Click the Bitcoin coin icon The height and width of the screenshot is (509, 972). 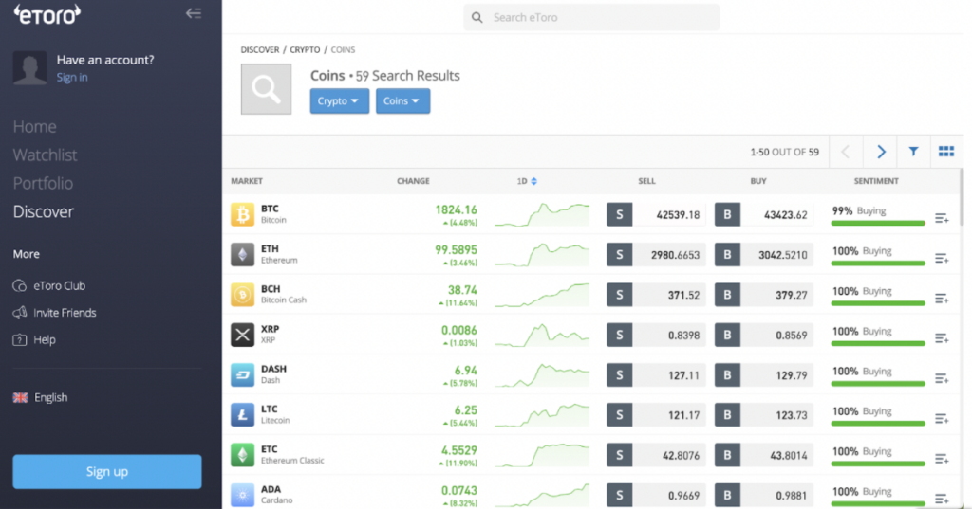coord(242,214)
